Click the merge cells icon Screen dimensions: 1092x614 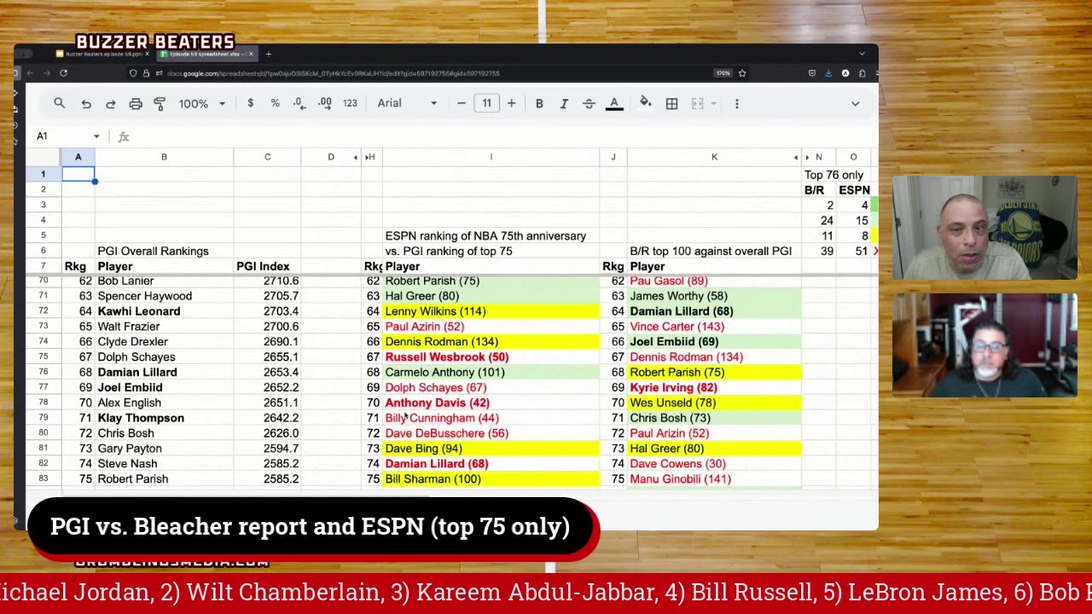point(697,103)
